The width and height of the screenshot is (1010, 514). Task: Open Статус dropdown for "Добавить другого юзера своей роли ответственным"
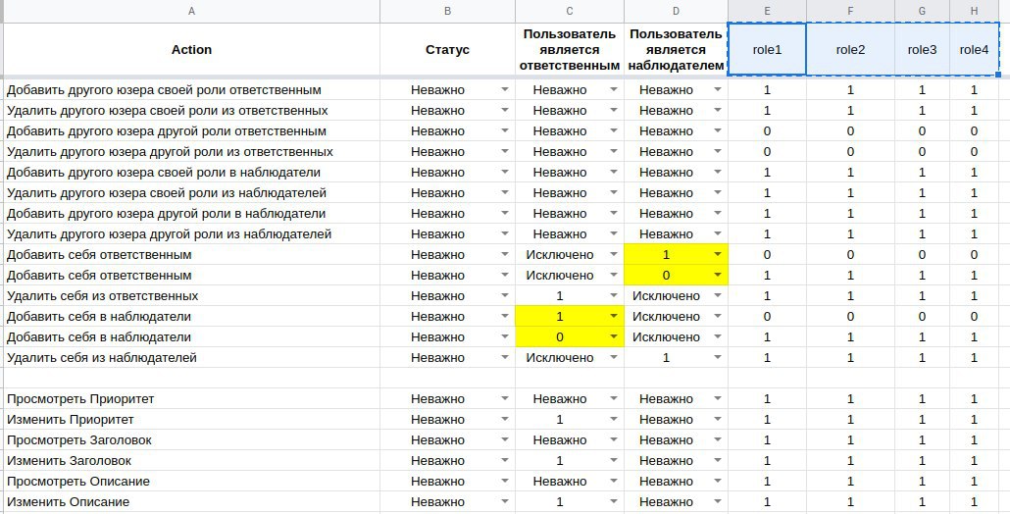(x=505, y=90)
